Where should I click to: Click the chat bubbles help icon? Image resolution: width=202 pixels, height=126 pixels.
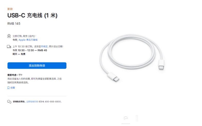(x=9, y=102)
